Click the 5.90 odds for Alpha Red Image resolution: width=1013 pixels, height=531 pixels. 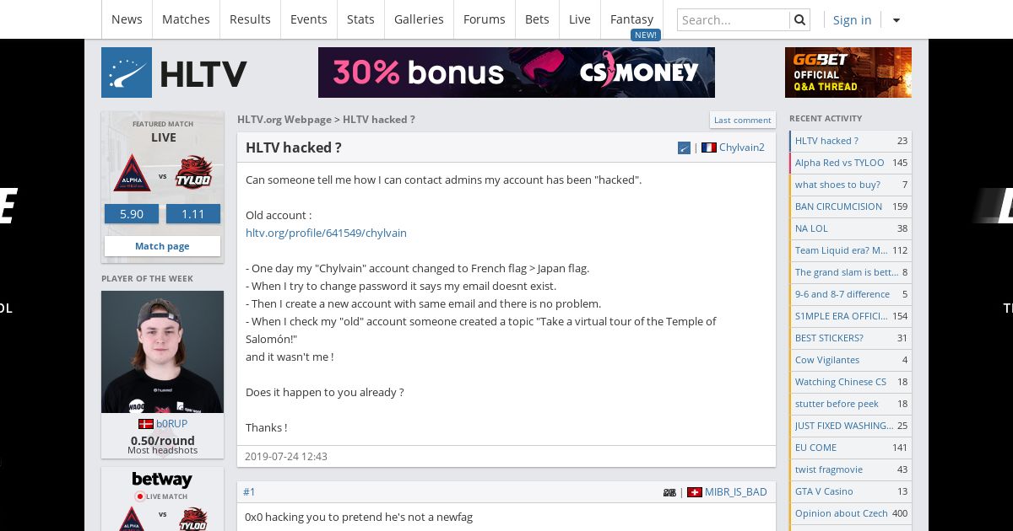[132, 214]
